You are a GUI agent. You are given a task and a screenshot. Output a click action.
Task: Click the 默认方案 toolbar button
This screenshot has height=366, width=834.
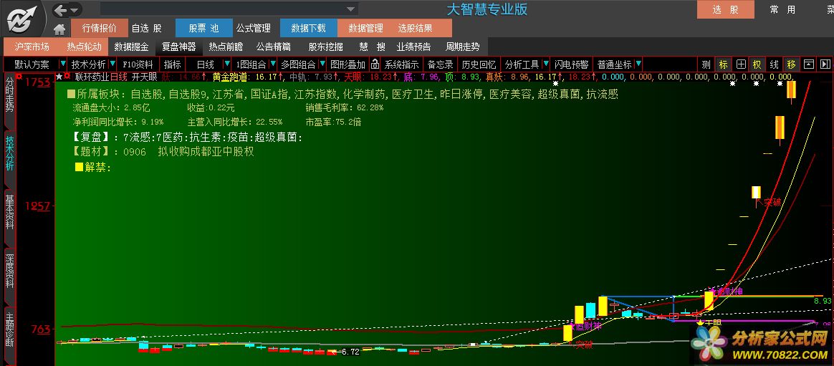(32, 64)
